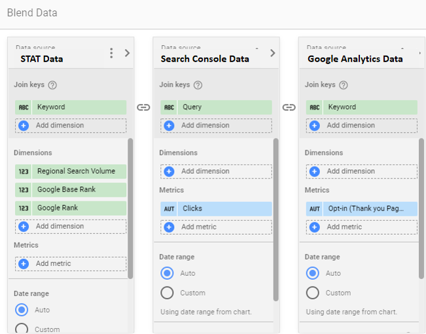Viewport: 426px width, 334px height.
Task: Select Auto date range for STAT Data
Action: (22, 310)
